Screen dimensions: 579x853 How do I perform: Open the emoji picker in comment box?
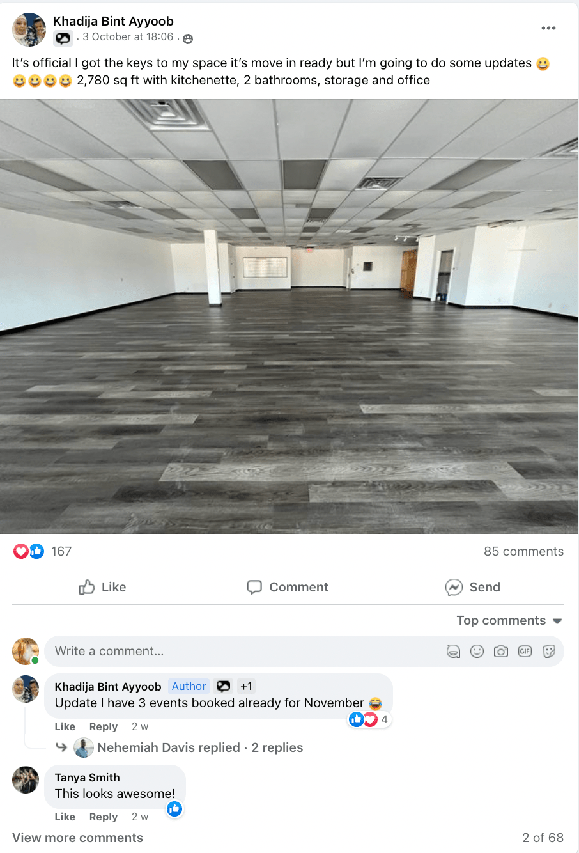click(x=477, y=652)
